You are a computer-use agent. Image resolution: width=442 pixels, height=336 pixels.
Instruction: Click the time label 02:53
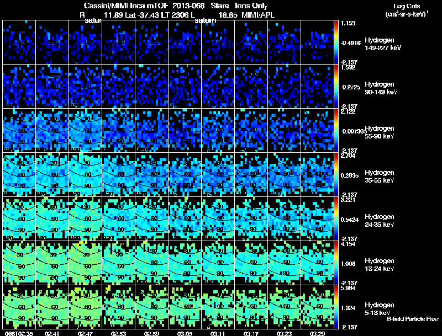tap(118, 333)
